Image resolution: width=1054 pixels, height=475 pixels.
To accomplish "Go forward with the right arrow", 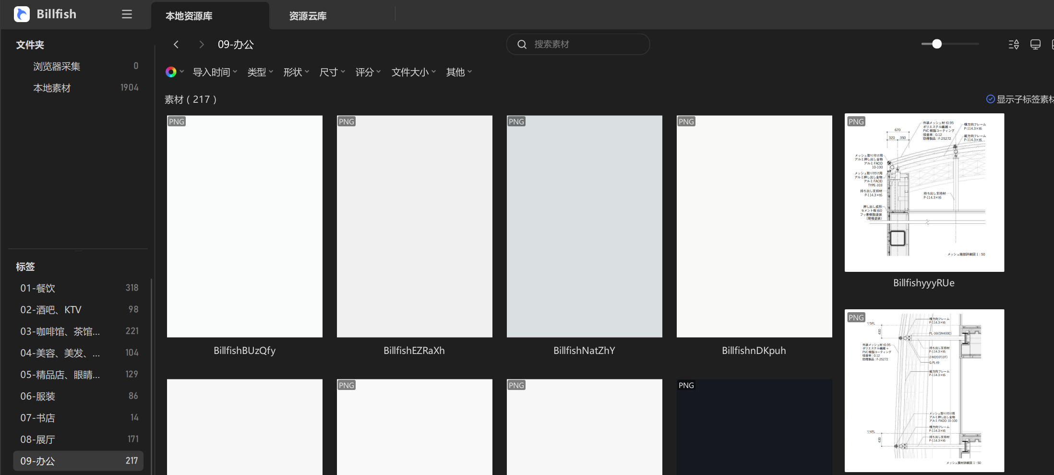I will (202, 45).
